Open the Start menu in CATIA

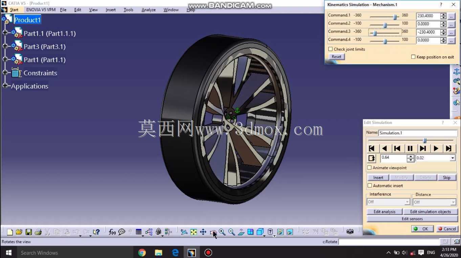[14, 10]
